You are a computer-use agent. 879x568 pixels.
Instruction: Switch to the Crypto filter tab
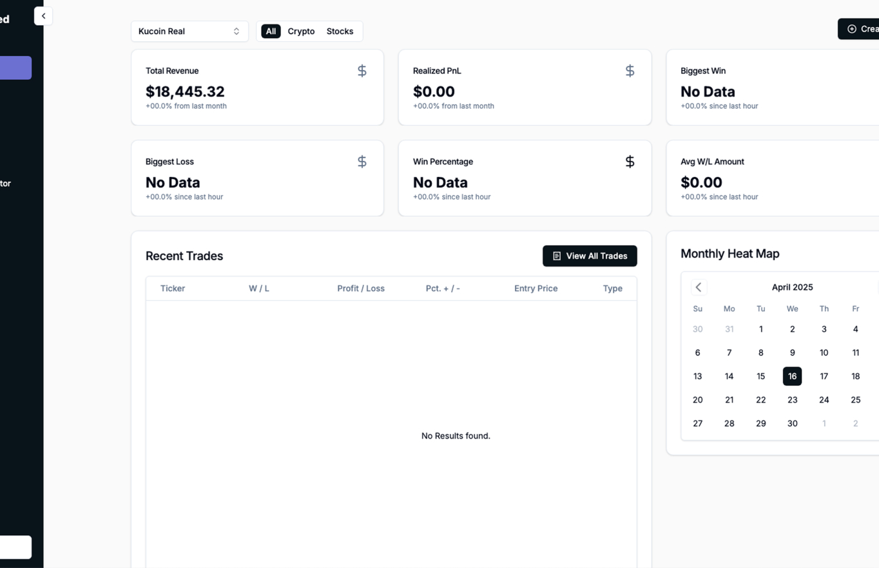[301, 31]
